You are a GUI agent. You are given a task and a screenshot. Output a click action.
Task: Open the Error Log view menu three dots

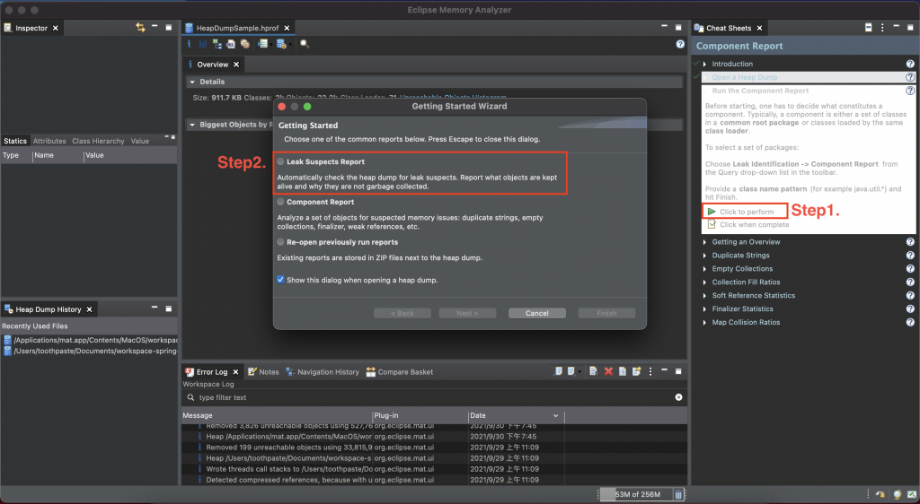[650, 371]
